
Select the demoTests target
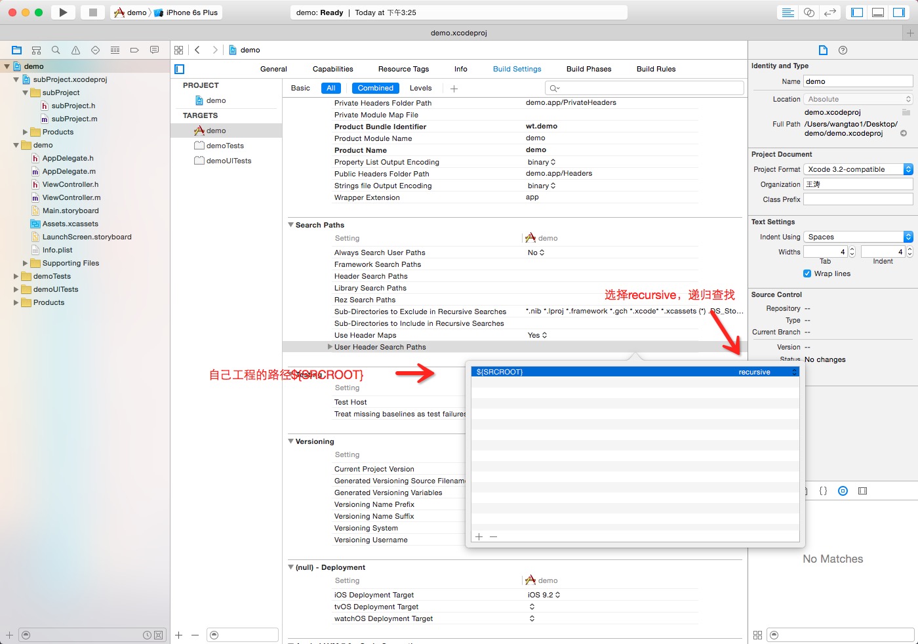pos(224,146)
